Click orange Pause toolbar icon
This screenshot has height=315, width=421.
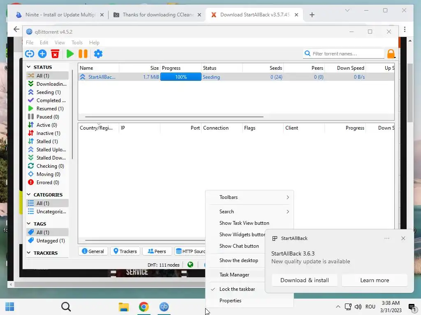[83, 54]
